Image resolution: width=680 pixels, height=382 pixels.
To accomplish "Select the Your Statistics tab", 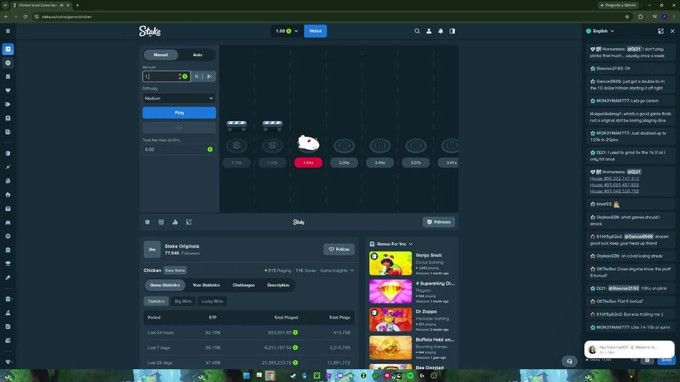I will click(206, 285).
